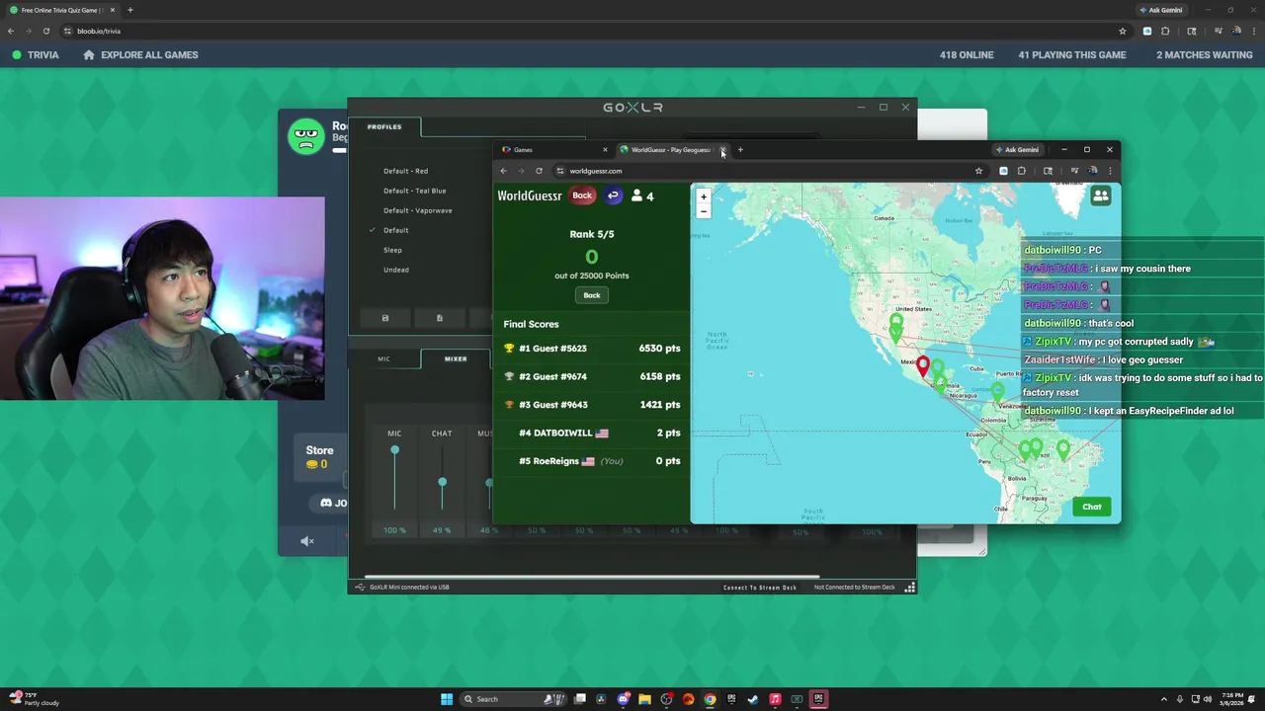Screen dimensions: 1265x711
Task: Open a new tab in the main browser
Action: tap(129, 10)
